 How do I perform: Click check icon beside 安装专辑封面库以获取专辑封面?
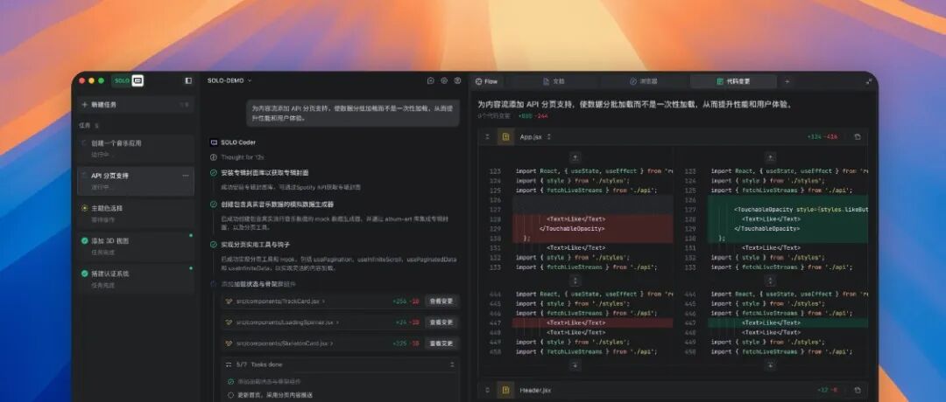pos(214,173)
